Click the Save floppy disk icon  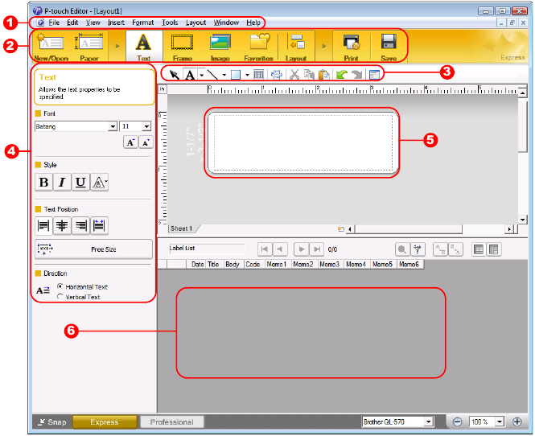point(389,47)
